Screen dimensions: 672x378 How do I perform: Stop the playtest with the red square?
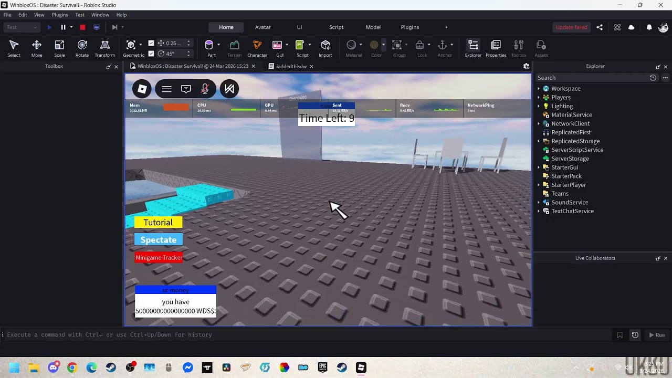[x=82, y=27]
